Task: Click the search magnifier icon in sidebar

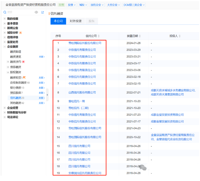Action: click(x=5, y=12)
